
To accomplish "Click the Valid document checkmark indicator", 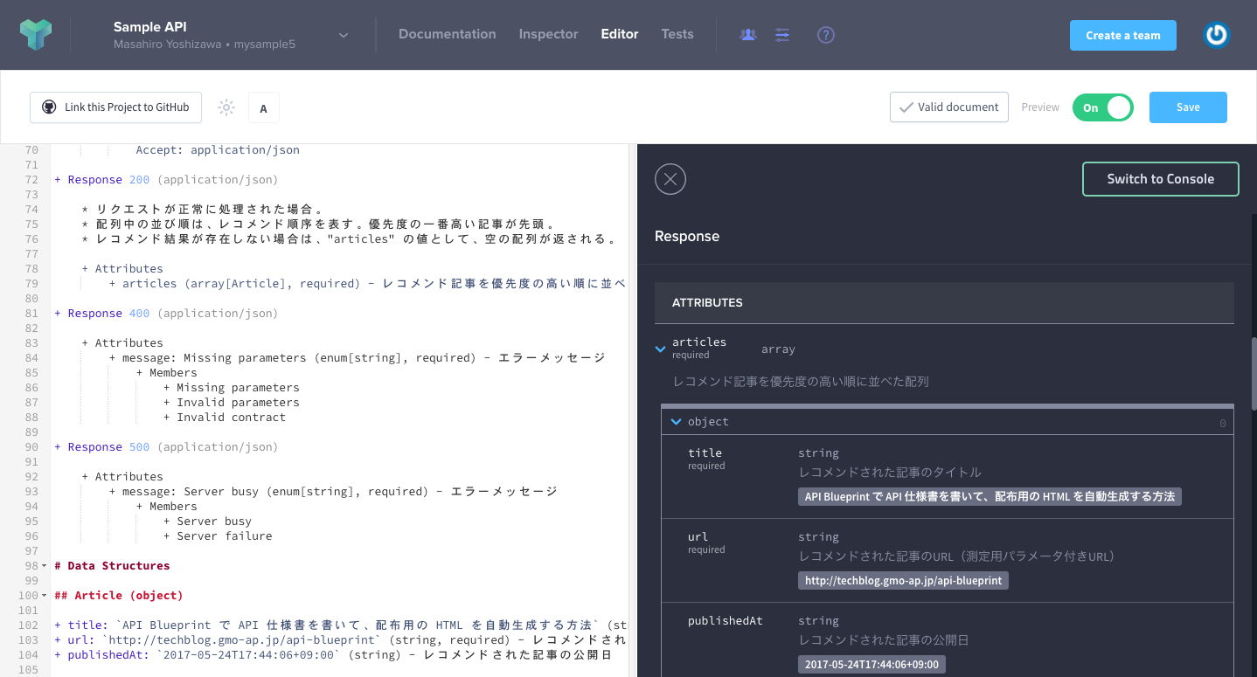I will (x=948, y=107).
